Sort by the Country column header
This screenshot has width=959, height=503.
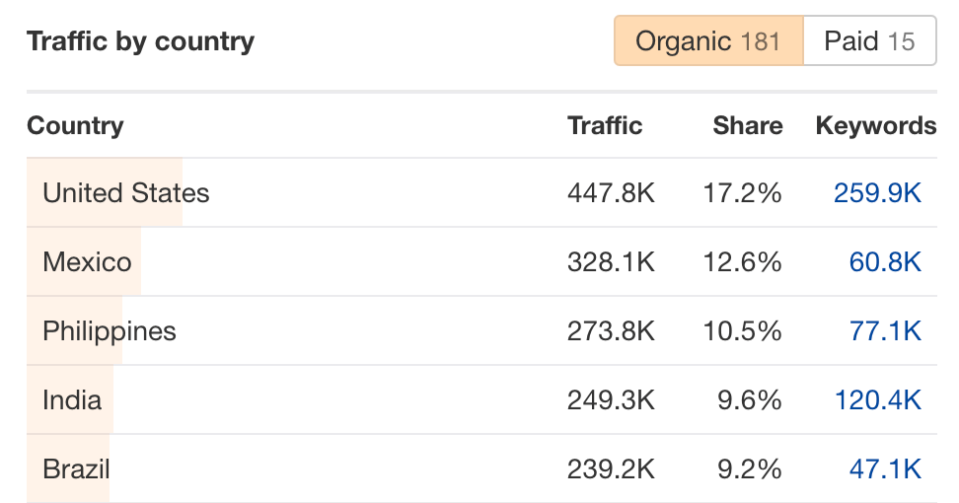(75, 126)
